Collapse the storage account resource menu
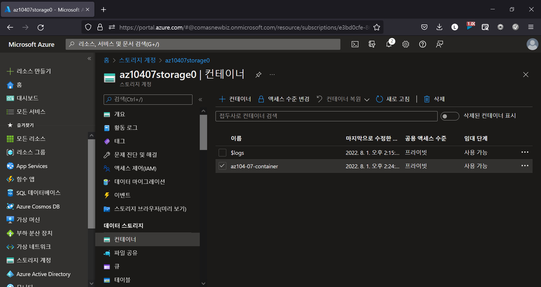Screen dimensions: 541x287 (x=200, y=99)
